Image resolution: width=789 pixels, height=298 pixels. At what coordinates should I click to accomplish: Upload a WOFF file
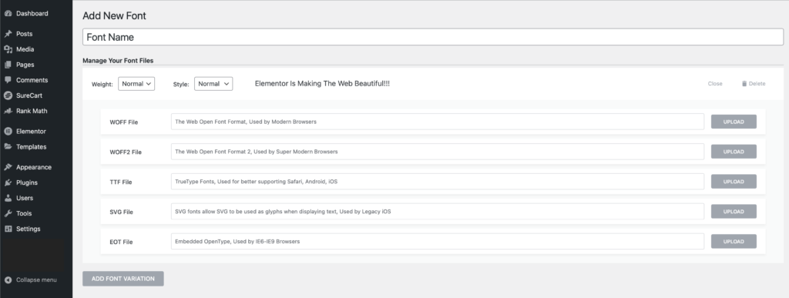(734, 122)
